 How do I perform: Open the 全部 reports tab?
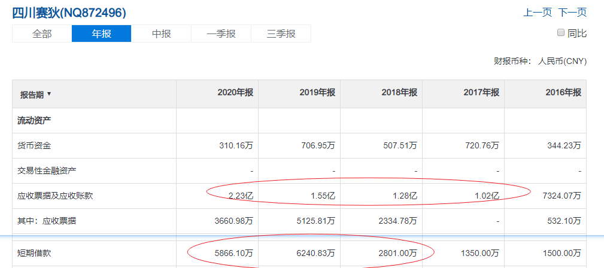[x=42, y=33]
